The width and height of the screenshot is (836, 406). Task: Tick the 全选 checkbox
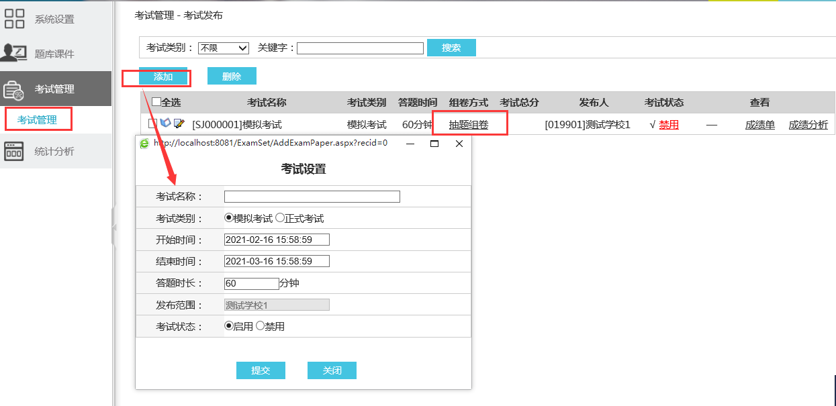[x=156, y=102]
